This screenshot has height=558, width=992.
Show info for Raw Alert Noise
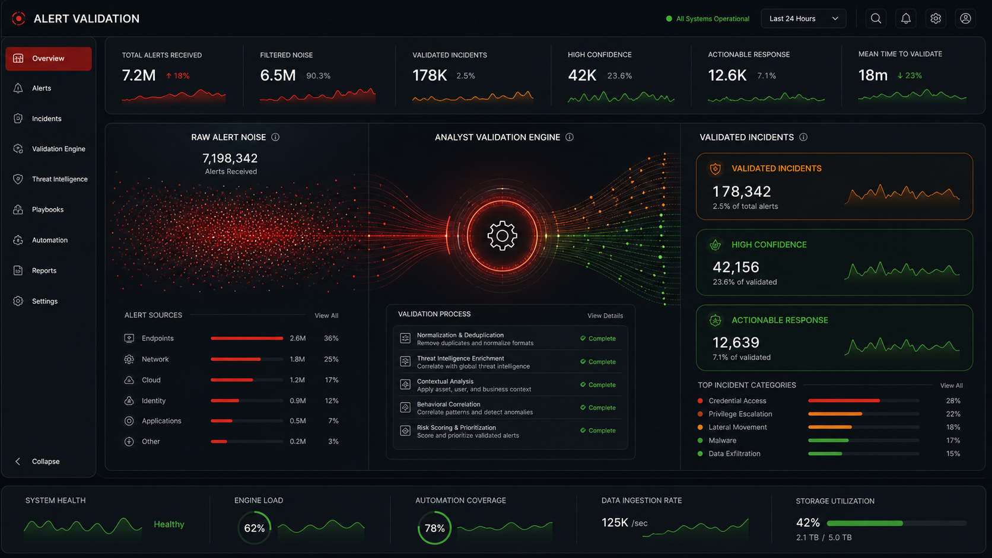[275, 137]
